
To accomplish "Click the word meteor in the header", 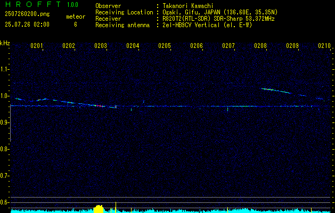I will (x=76, y=17).
